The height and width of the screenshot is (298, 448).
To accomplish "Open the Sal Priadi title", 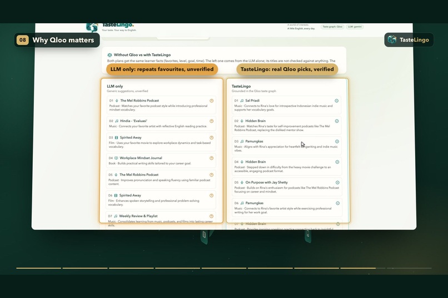I will tap(252, 100).
